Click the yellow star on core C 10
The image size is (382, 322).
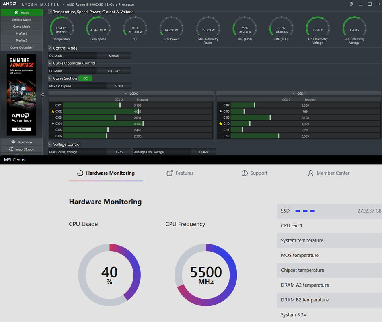point(220,124)
